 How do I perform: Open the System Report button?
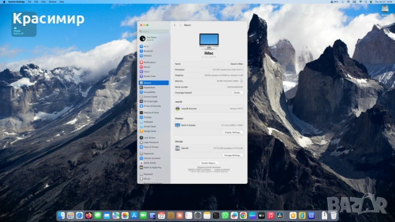209,163
